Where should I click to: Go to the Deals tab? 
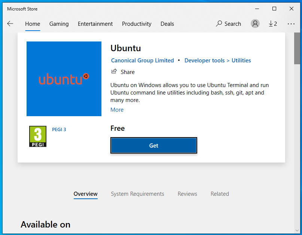click(x=167, y=24)
